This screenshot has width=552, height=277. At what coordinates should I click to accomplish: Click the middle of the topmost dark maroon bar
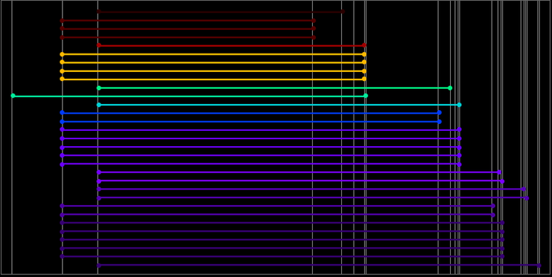click(220, 12)
